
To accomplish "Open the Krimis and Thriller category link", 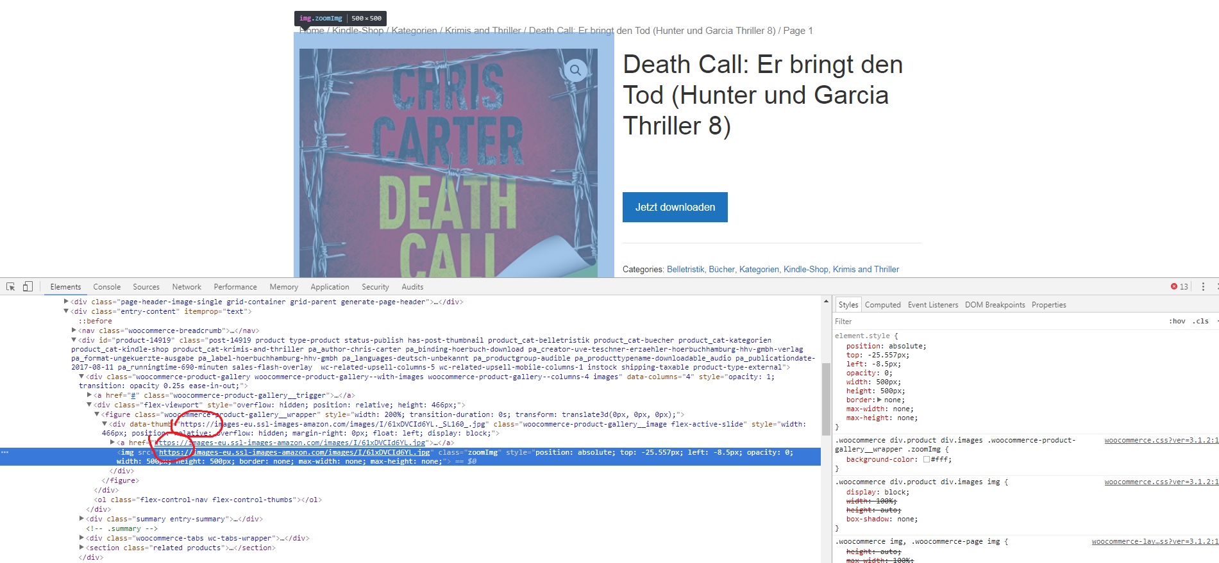I will pos(866,270).
